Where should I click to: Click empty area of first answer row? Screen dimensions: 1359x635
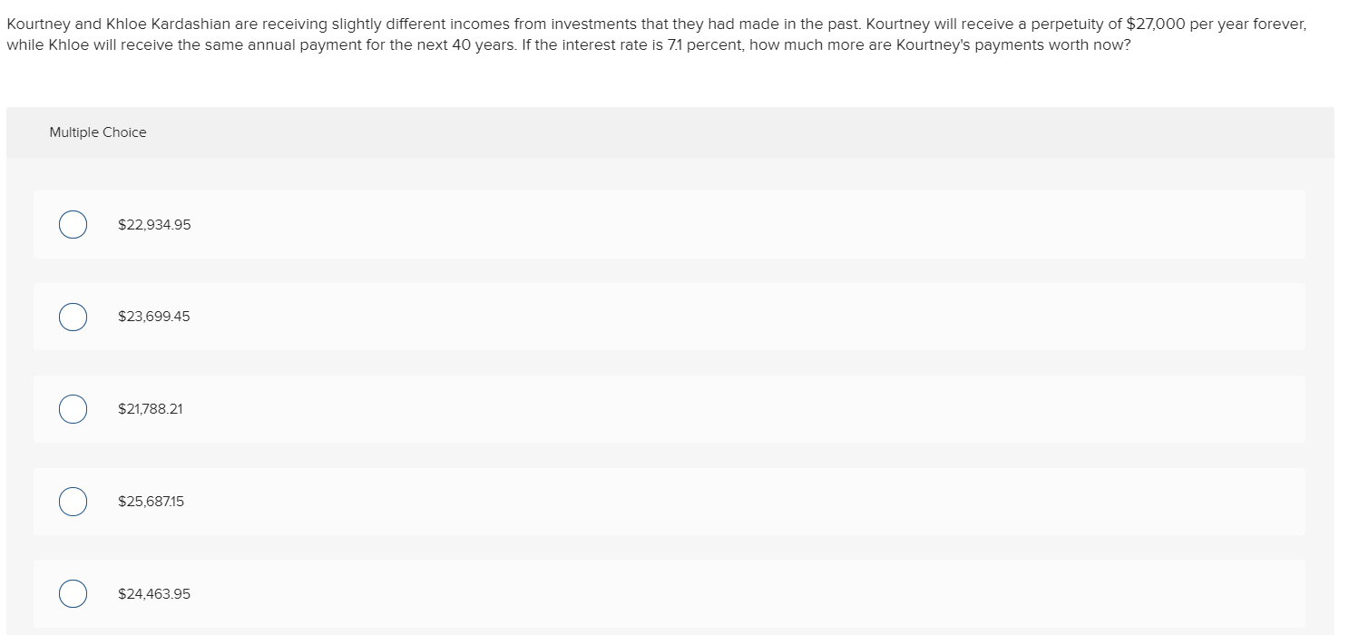726,224
